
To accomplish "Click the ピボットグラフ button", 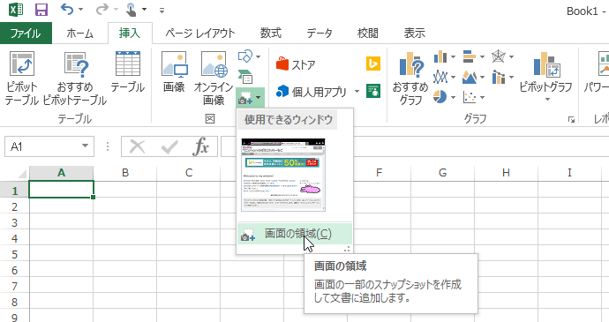I will (545, 77).
